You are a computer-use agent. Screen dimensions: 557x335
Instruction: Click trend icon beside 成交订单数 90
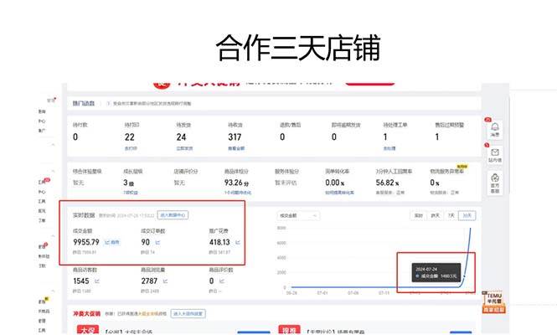point(157,242)
